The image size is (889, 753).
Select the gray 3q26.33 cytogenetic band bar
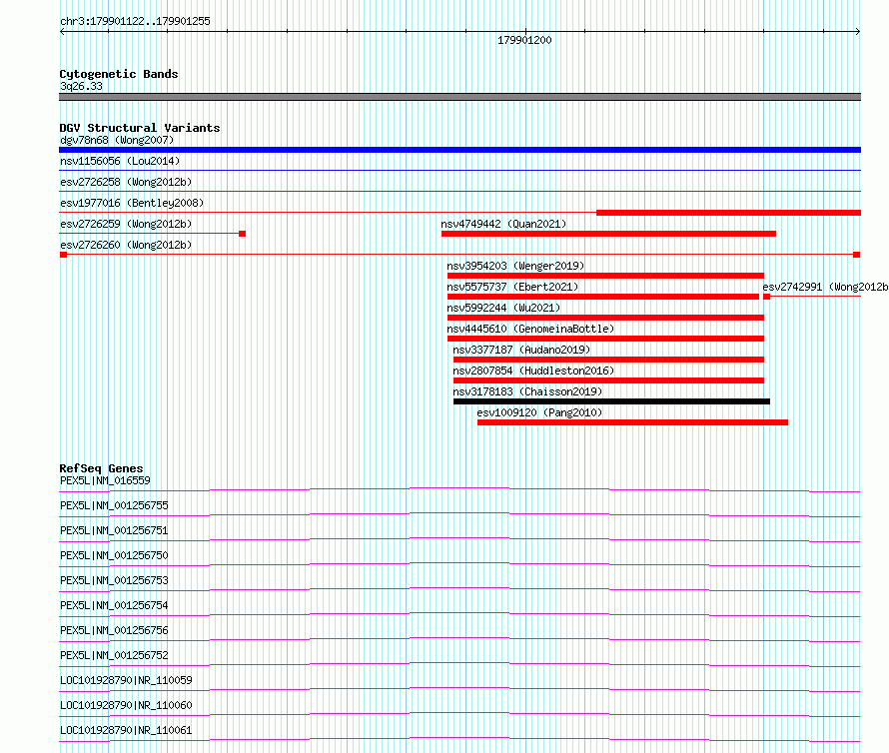[459, 97]
